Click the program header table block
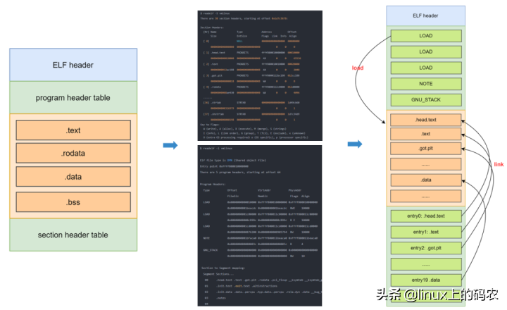This screenshot has height=310, width=507. (x=73, y=97)
